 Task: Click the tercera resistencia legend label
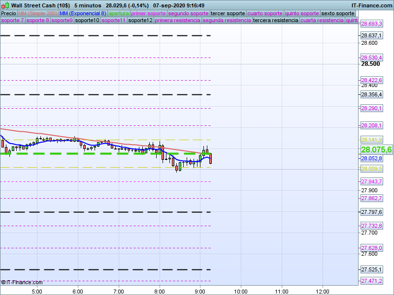pos(276,20)
